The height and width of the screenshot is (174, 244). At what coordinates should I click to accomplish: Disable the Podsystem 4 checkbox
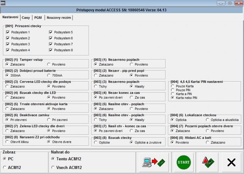pyautogui.click(x=8, y=50)
